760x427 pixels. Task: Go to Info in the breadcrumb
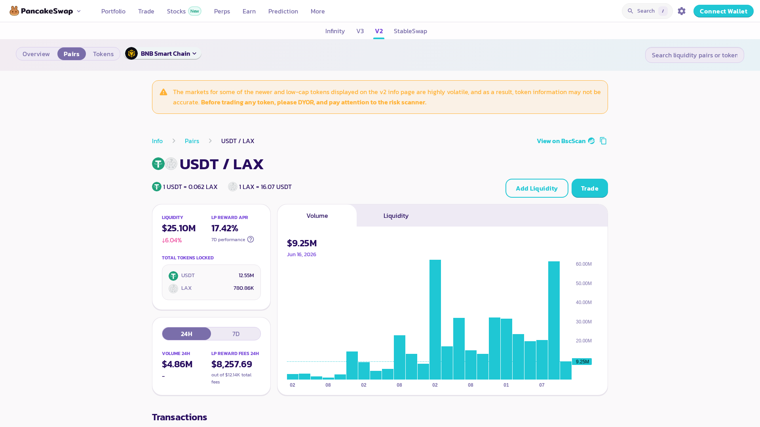(157, 141)
